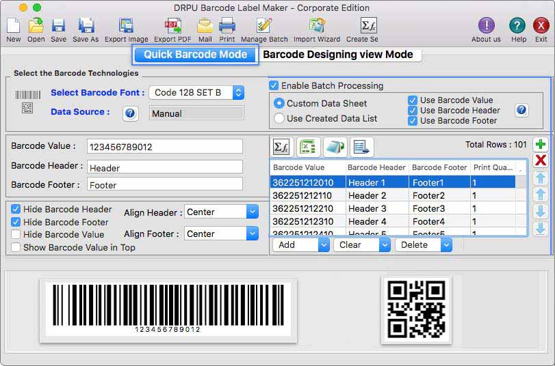The image size is (555, 366).
Task: Click the Barcode Header input field
Action: point(165,167)
